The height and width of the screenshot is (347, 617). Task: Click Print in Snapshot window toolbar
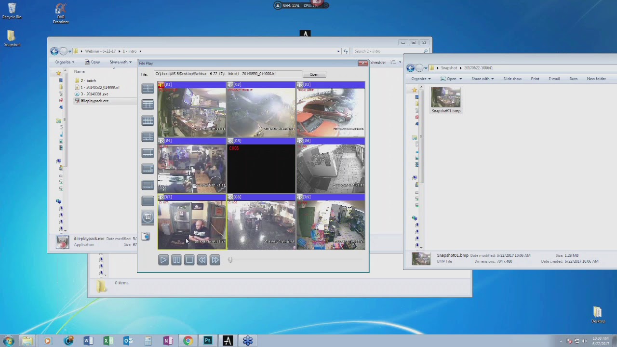click(x=535, y=79)
